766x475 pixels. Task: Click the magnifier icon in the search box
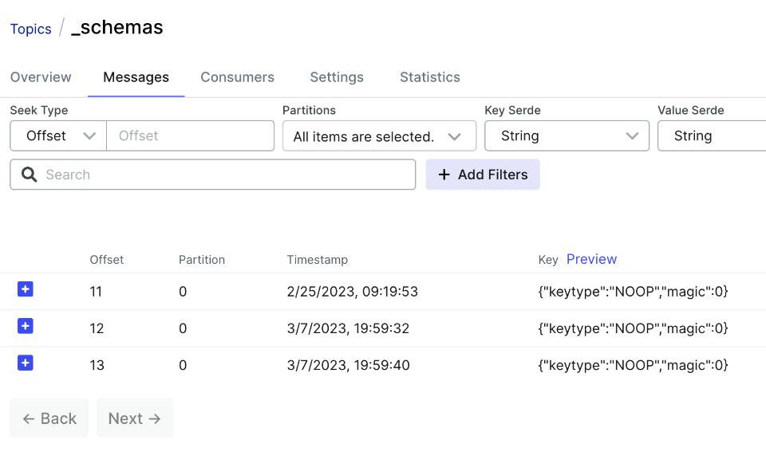[x=30, y=175]
